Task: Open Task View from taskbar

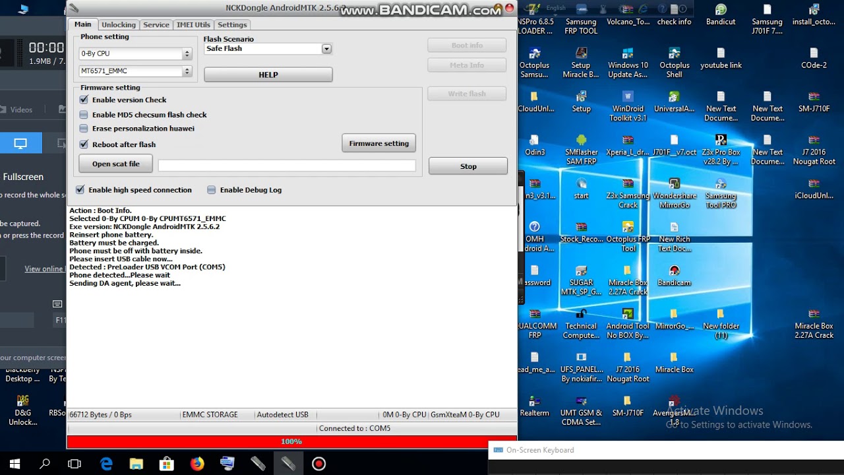Action: click(x=75, y=464)
